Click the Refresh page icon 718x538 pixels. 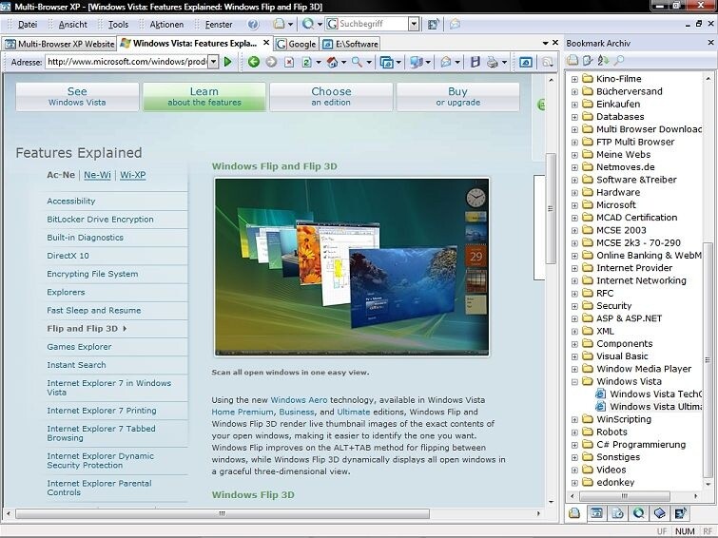[x=307, y=62]
